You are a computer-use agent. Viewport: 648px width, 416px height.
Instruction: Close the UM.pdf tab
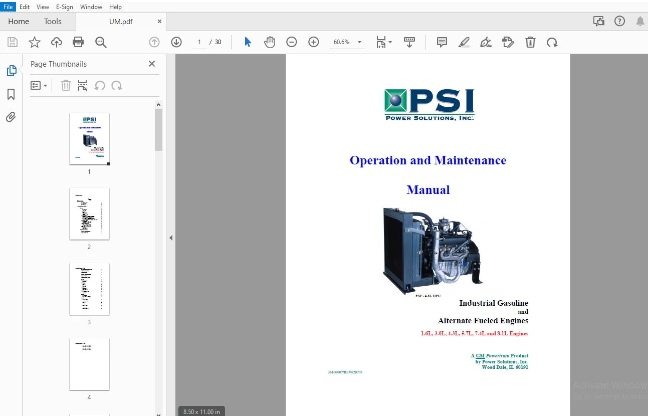click(x=159, y=22)
